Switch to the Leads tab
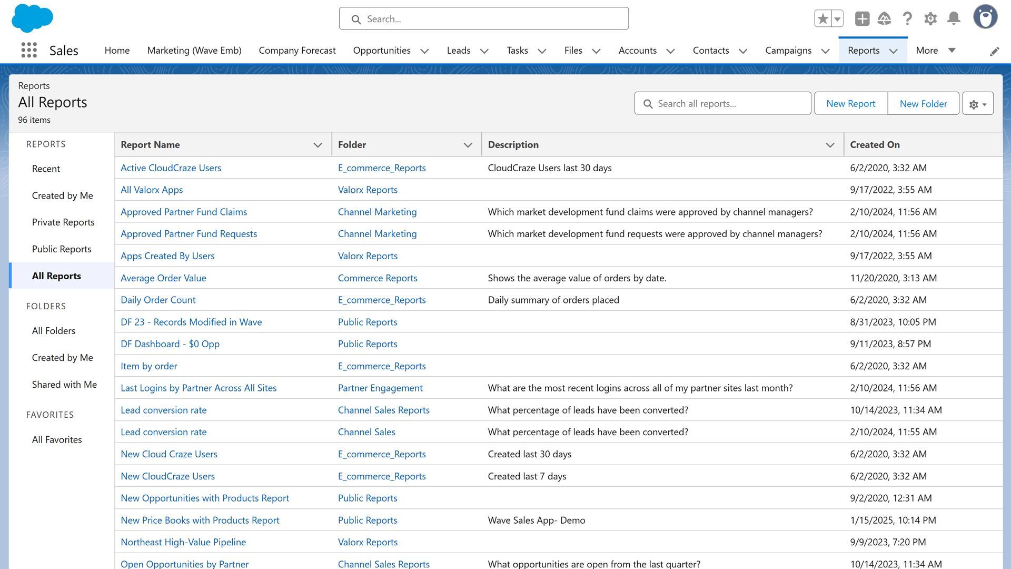1011x569 pixels. 458,50
